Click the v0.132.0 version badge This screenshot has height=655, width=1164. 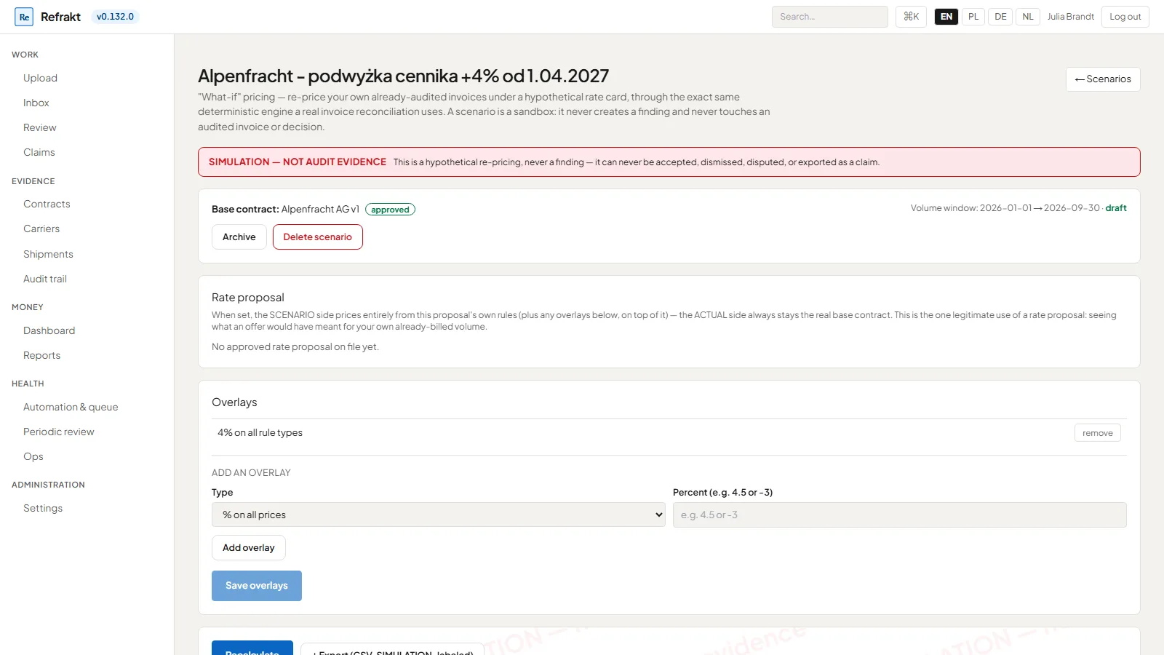pos(115,17)
